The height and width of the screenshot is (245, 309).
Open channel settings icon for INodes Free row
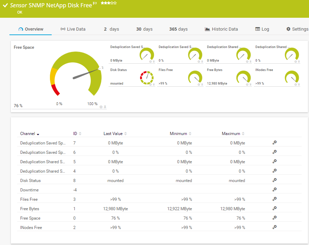click(x=275, y=227)
